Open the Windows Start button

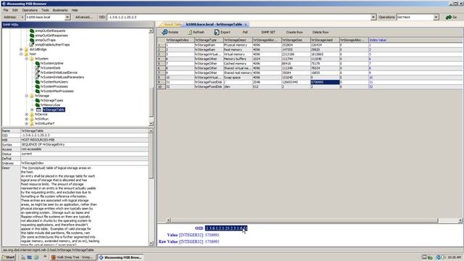[8, 257]
